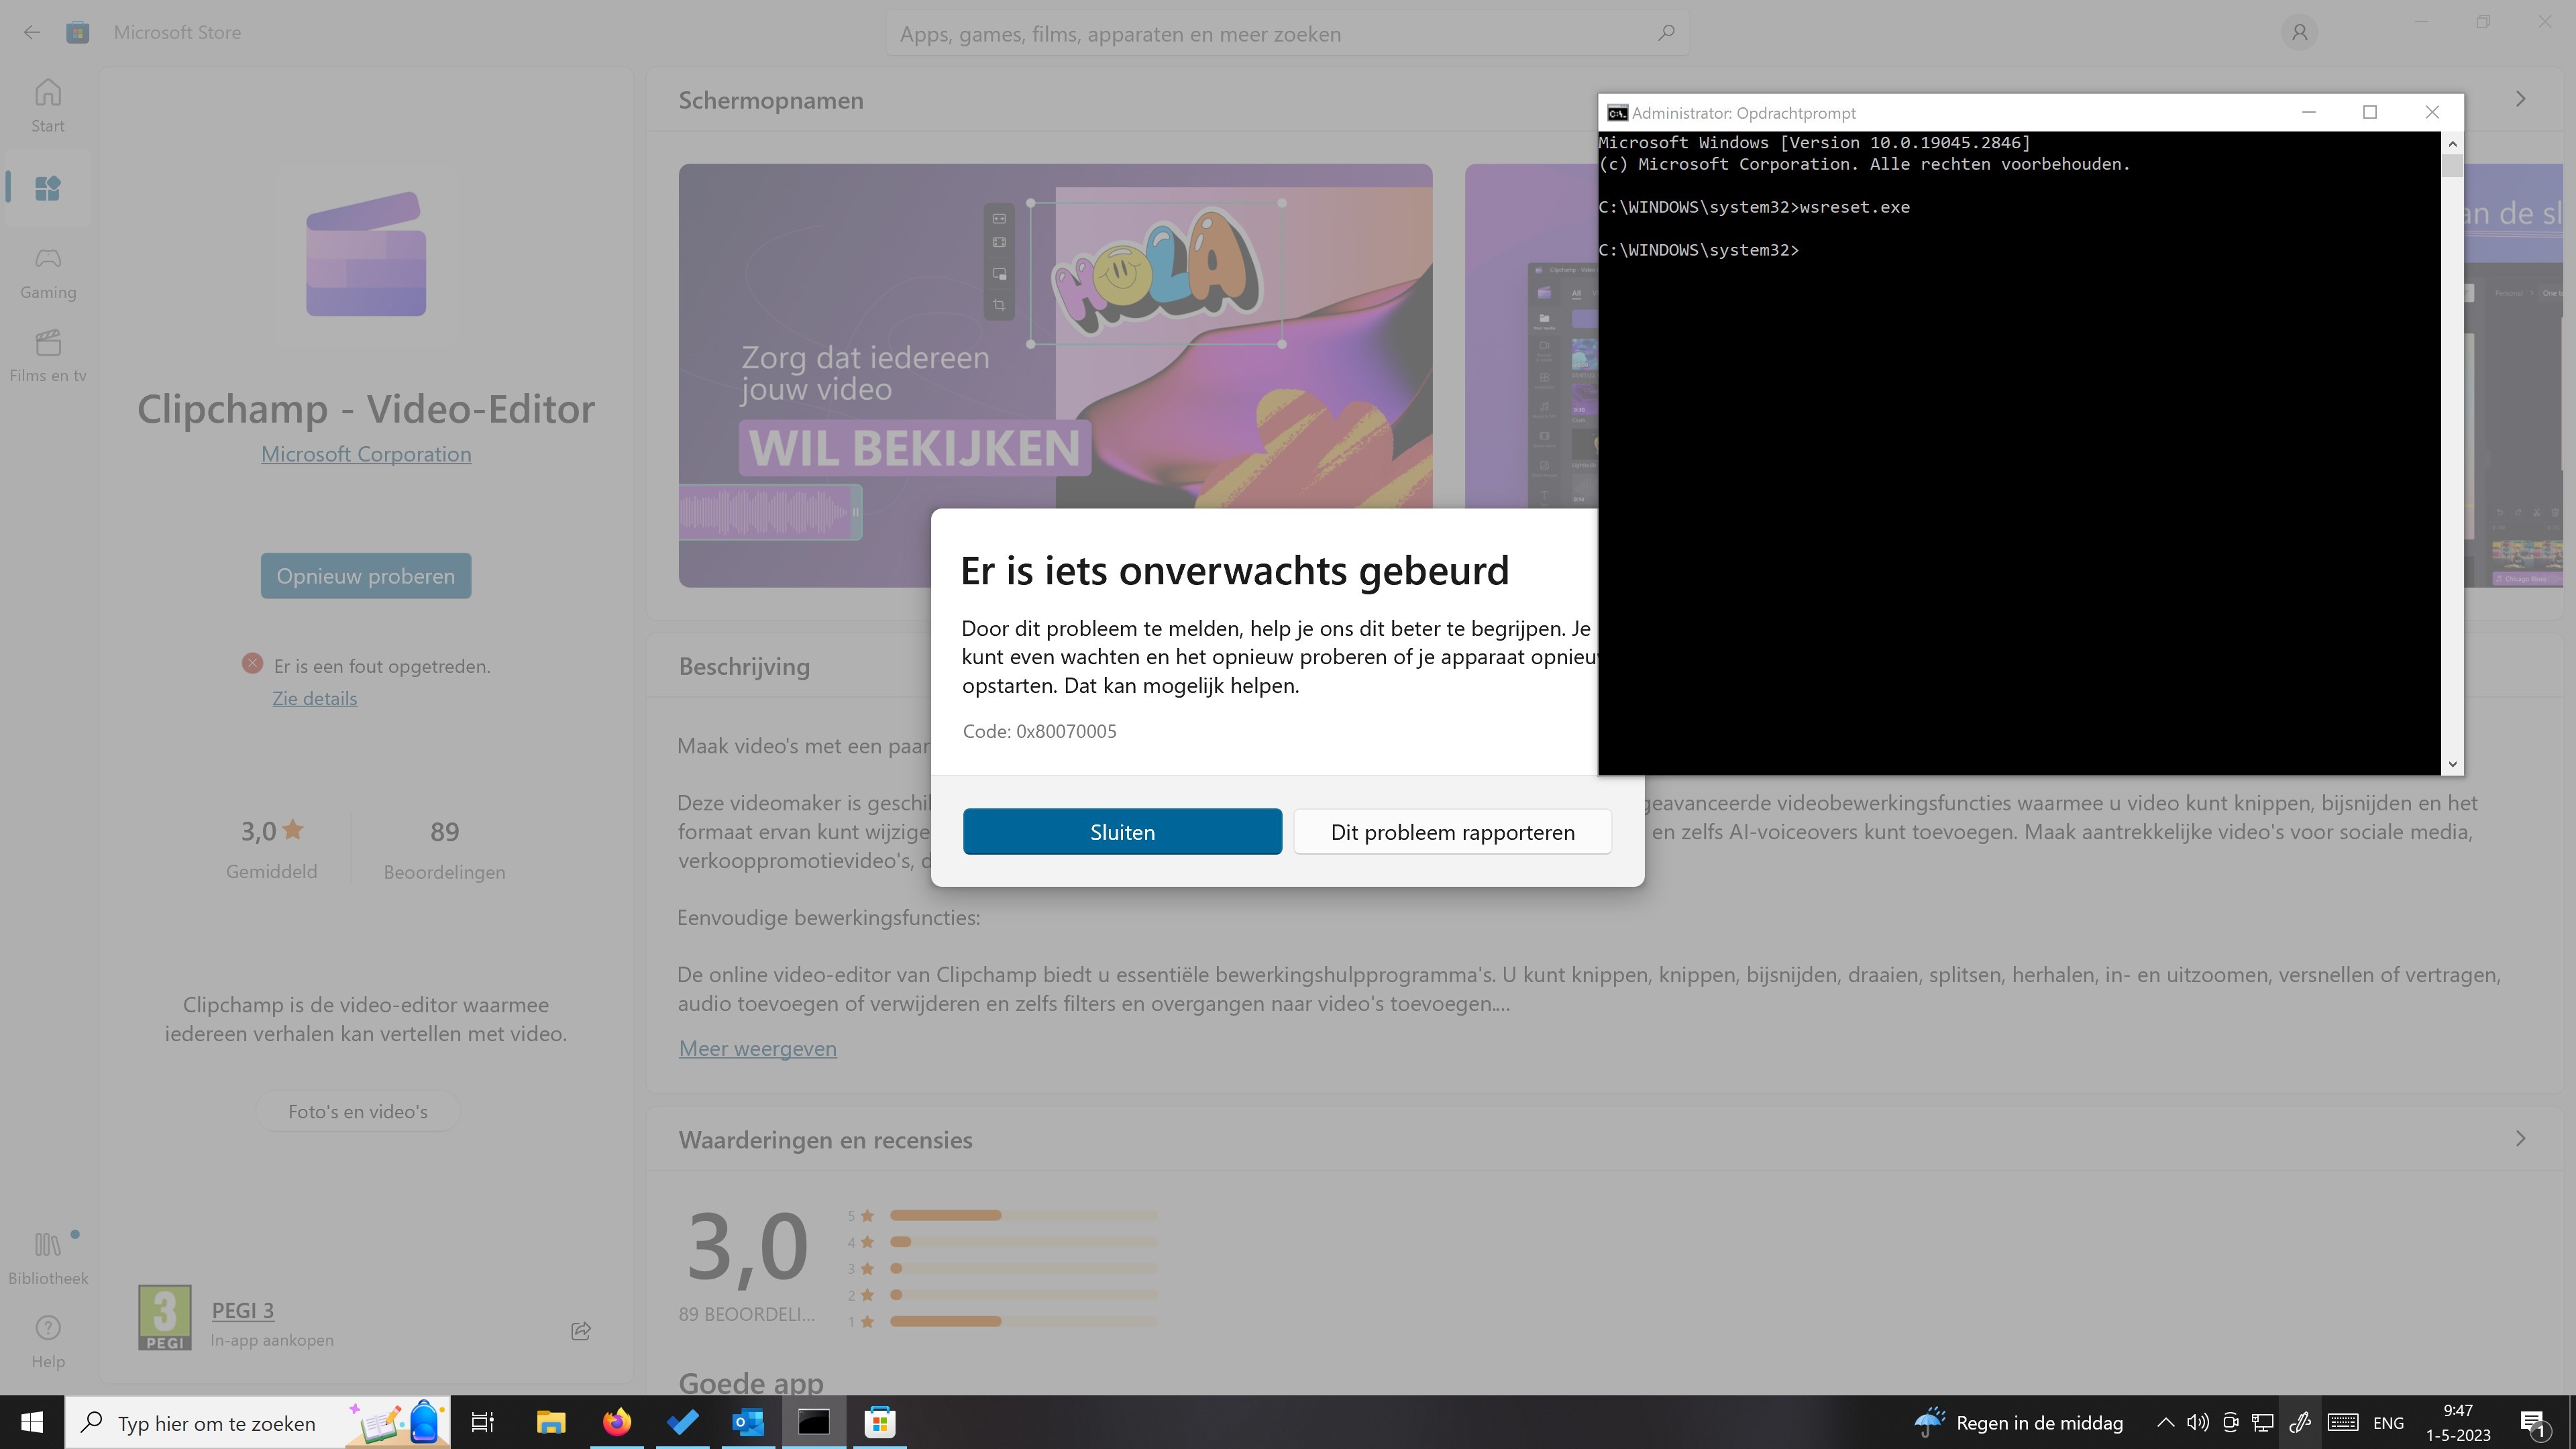Open Outlook from taskbar
The height and width of the screenshot is (1449, 2576).
pos(748,1422)
